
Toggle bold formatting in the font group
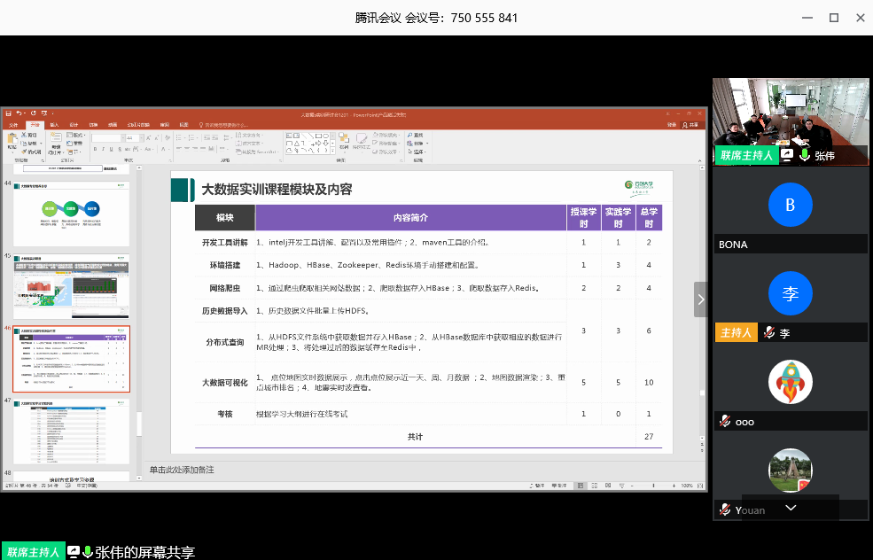tap(94, 150)
